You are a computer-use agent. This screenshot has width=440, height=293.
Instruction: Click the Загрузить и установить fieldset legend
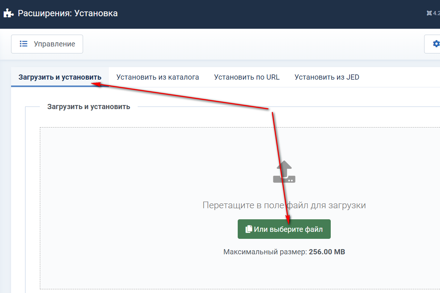click(89, 107)
